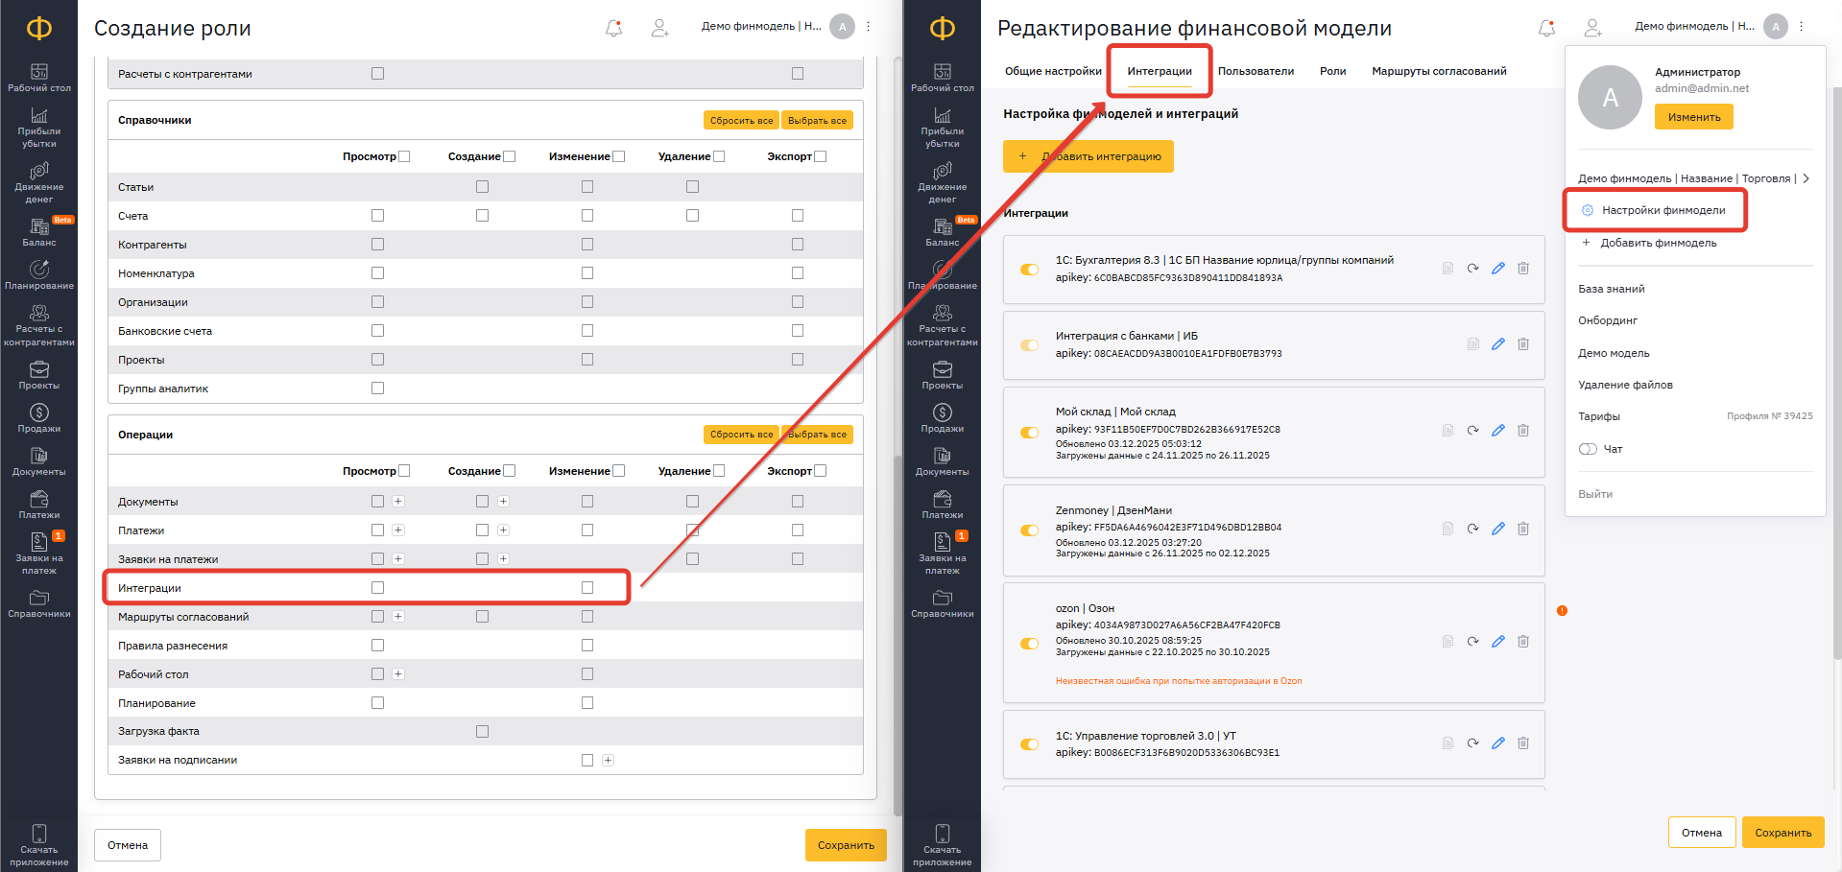Expand plus options next to Заявки на подписании
1842x872 pixels.
point(608,760)
